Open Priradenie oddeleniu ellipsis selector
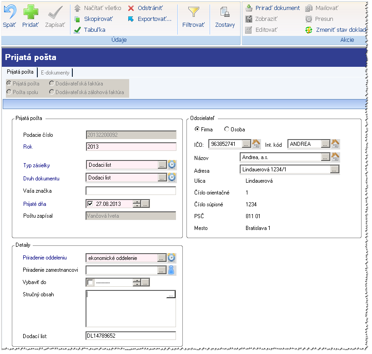 pos(162,258)
